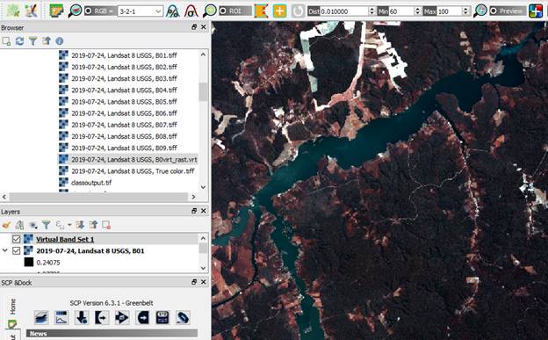The height and width of the screenshot is (340, 548).
Task: Click the redo ROI circular arrow icon
Action: click(298, 11)
